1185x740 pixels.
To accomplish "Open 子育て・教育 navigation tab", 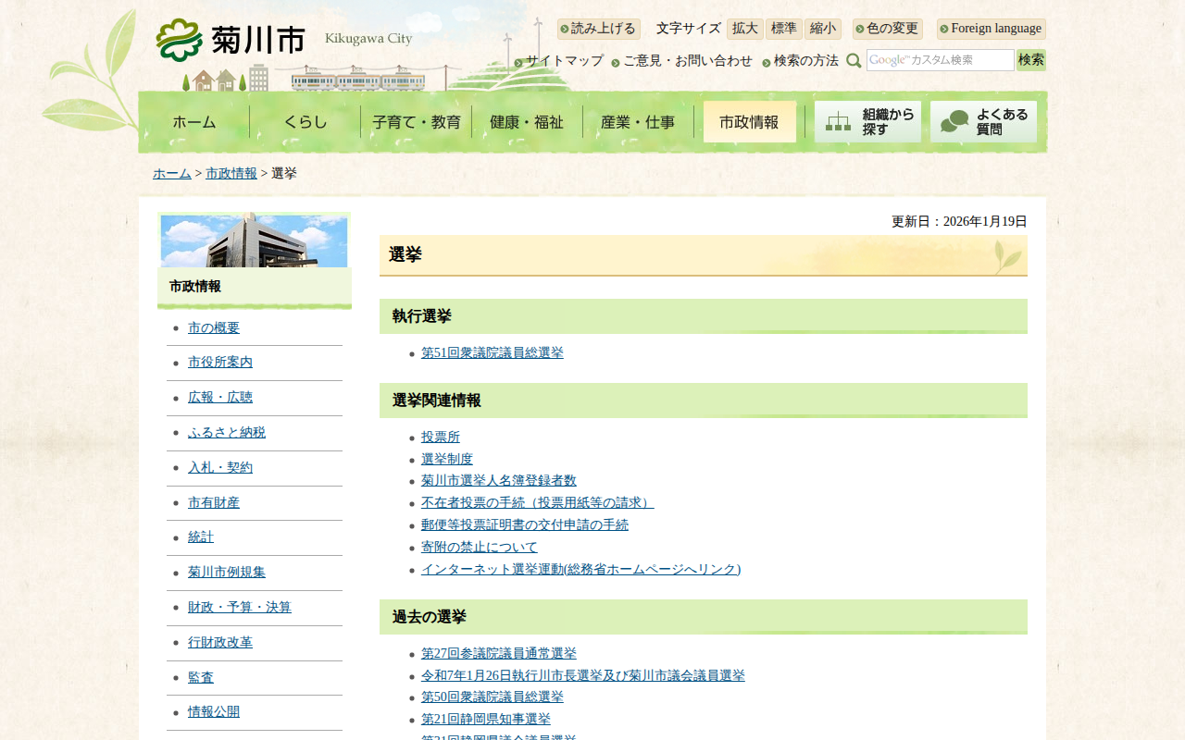I will (417, 122).
